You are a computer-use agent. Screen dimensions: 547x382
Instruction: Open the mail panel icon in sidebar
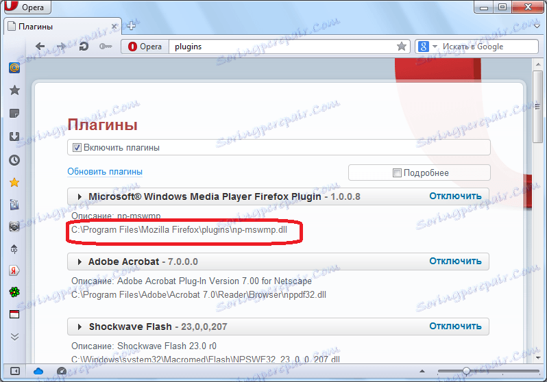(14, 68)
